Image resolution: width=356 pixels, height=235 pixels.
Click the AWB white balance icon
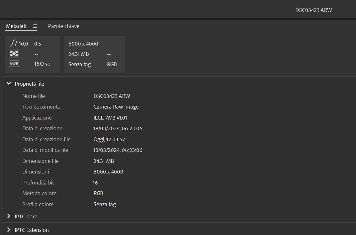click(14, 64)
